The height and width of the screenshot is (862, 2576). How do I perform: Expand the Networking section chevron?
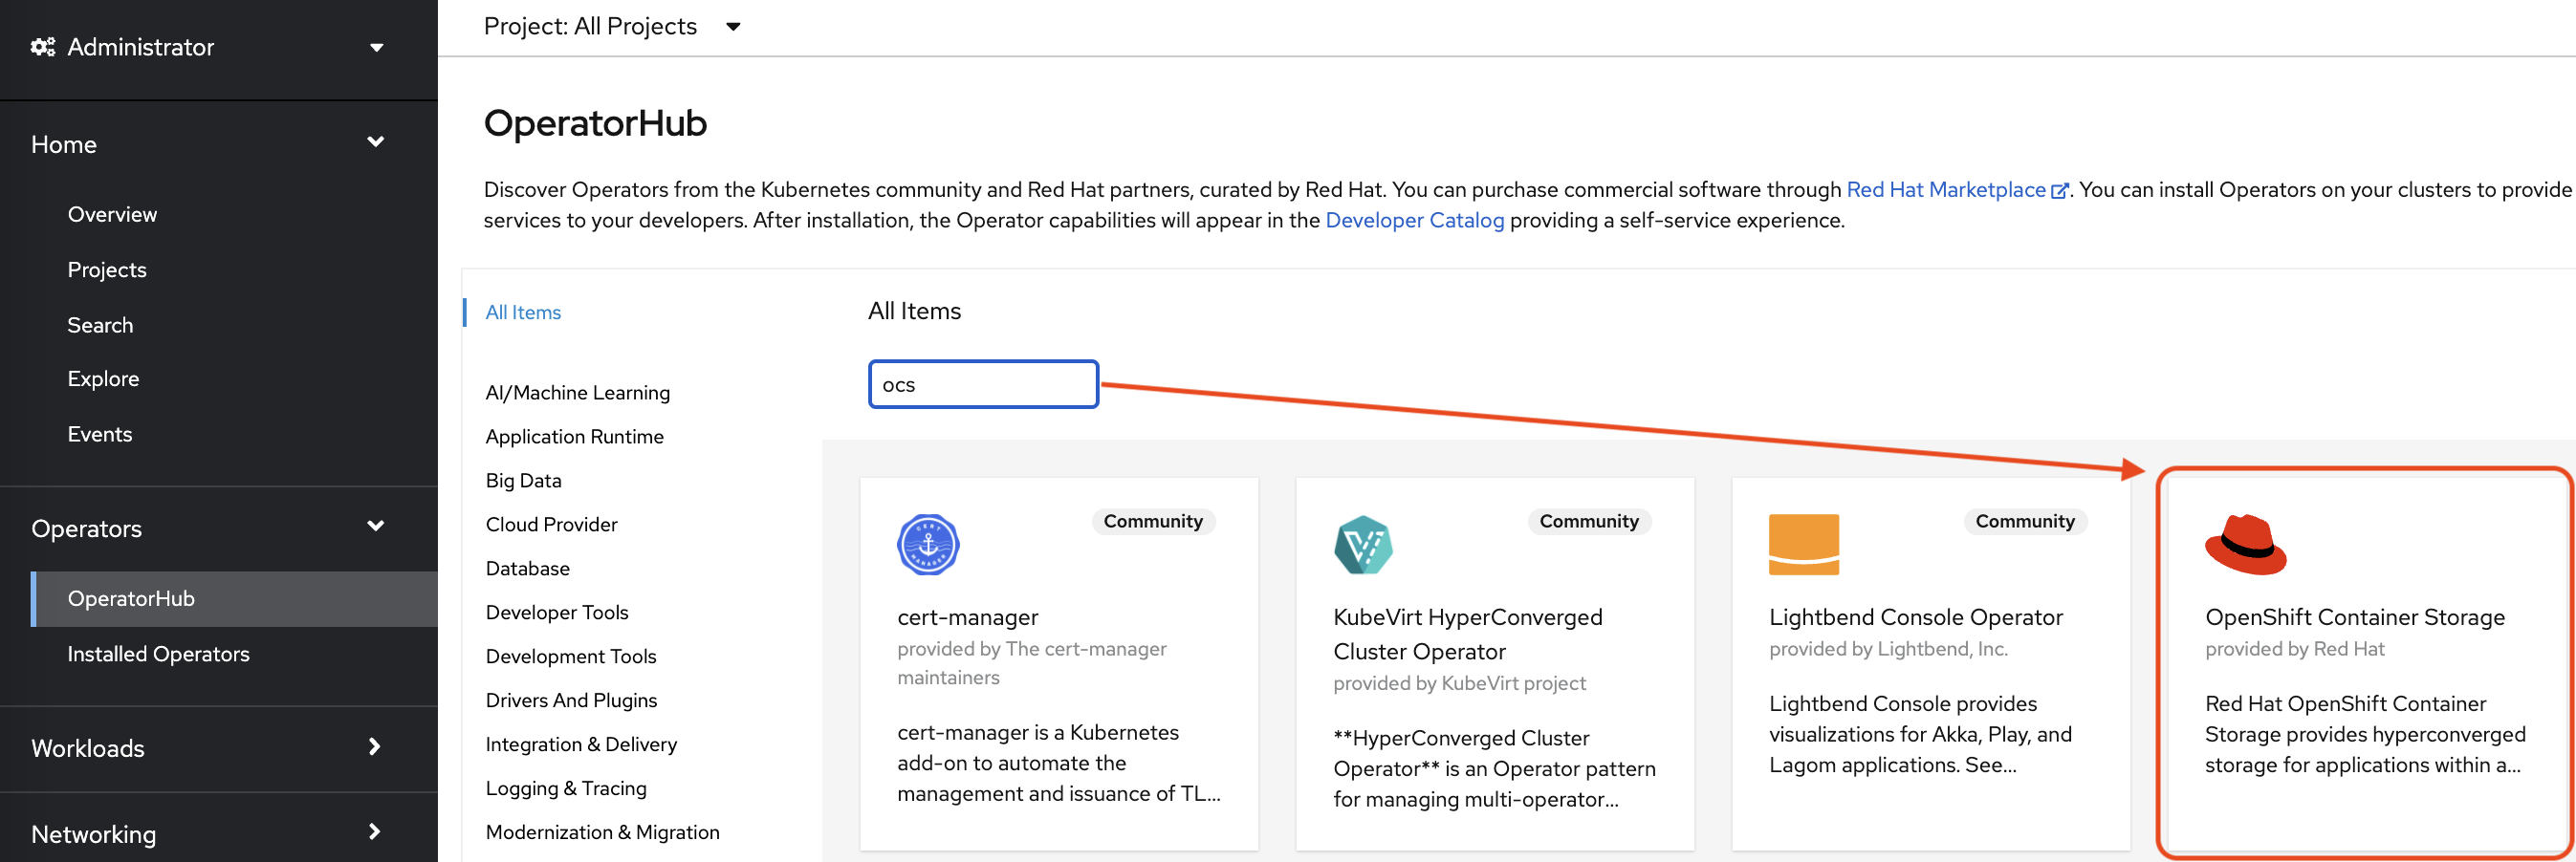pyautogui.click(x=375, y=832)
